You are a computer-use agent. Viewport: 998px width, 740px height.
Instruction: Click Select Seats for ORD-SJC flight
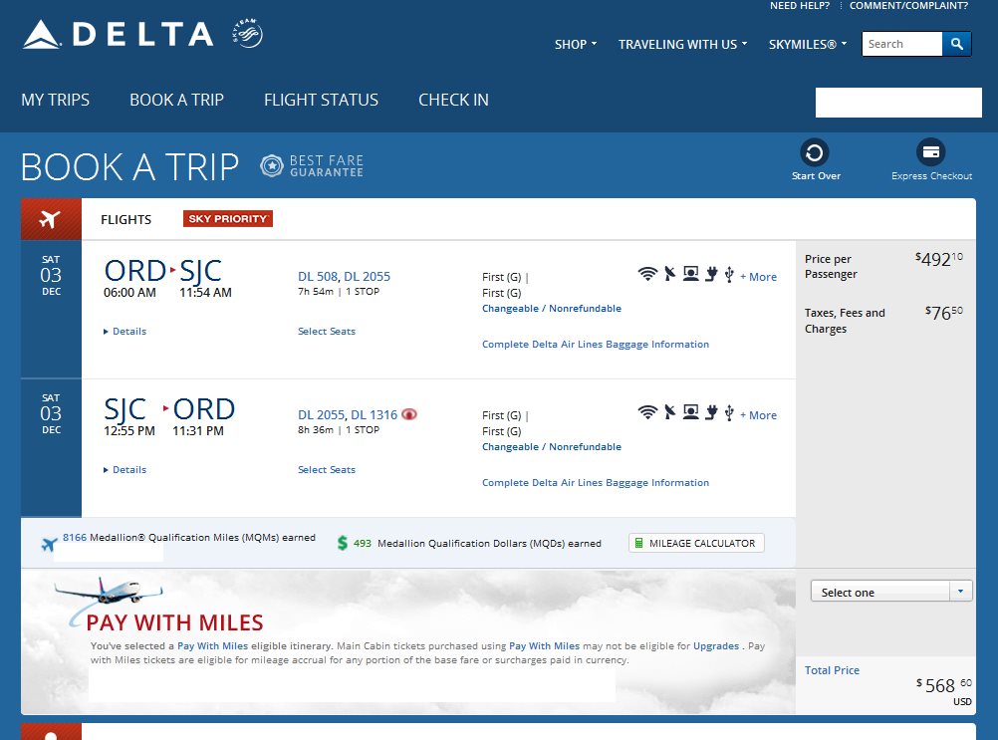327,332
